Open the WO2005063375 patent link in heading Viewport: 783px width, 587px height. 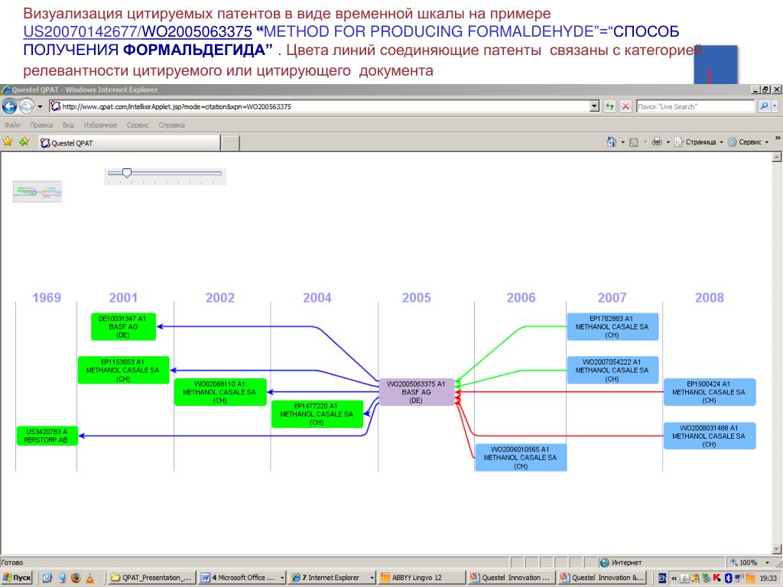pos(197,31)
